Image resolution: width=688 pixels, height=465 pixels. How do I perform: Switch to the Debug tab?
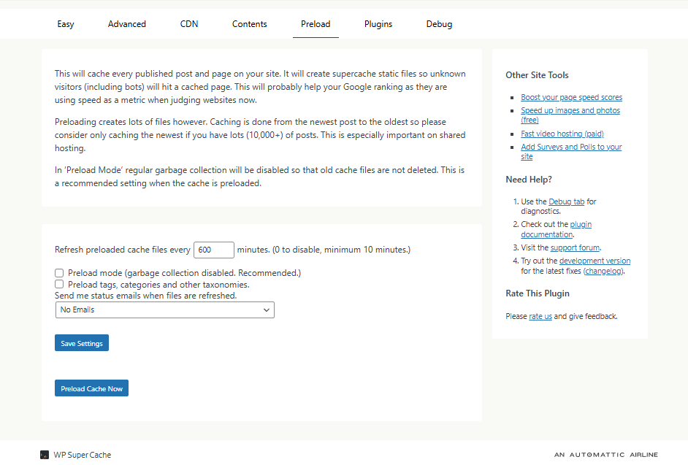click(439, 24)
